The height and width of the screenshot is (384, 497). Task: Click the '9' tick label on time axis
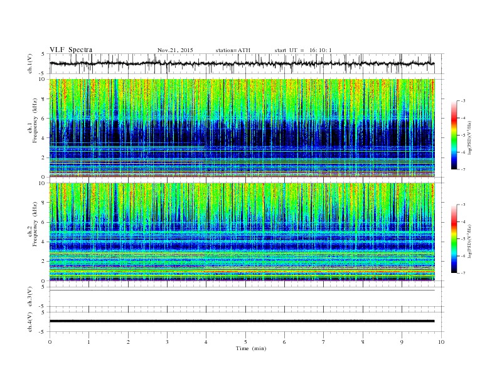402,342
